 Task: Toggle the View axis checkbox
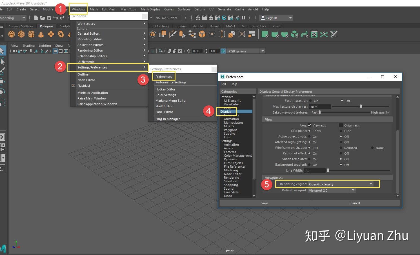(310, 125)
